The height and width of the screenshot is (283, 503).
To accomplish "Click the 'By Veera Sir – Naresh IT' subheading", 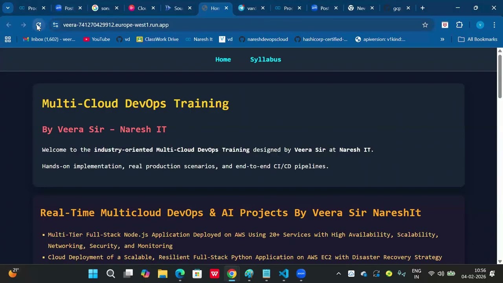I will point(104,129).
